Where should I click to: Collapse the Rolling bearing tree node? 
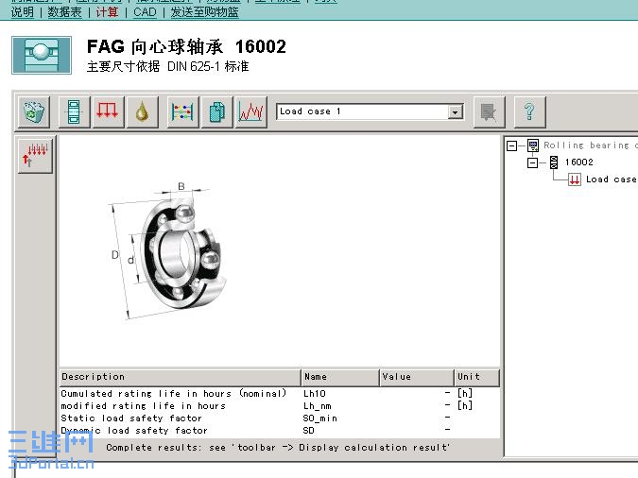click(512, 145)
